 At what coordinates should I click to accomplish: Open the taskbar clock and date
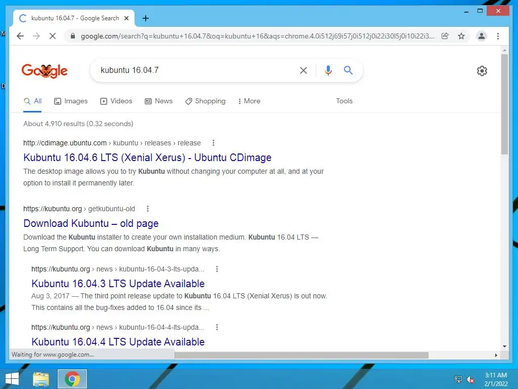pyautogui.click(x=496, y=379)
